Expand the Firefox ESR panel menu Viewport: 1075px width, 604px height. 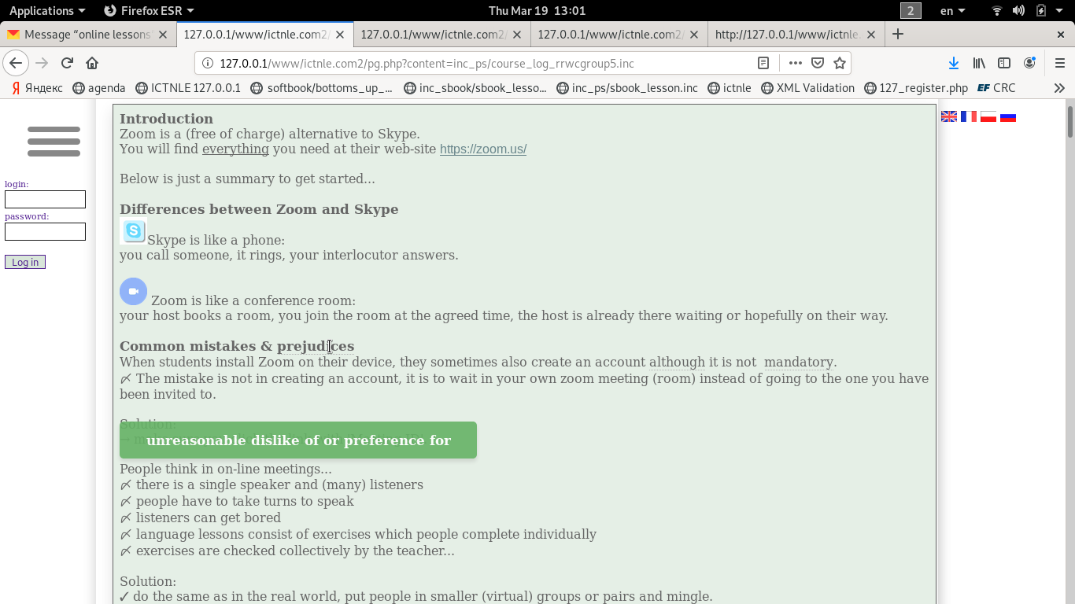(150, 10)
